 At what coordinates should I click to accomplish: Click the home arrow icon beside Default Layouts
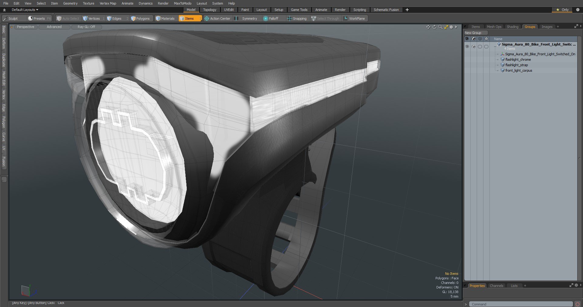4,10
